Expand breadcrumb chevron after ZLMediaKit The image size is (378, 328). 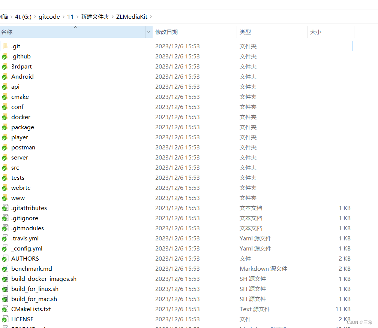point(151,16)
